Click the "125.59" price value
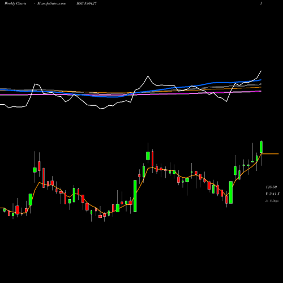The width and height of the screenshot is (283, 283). click(271, 187)
